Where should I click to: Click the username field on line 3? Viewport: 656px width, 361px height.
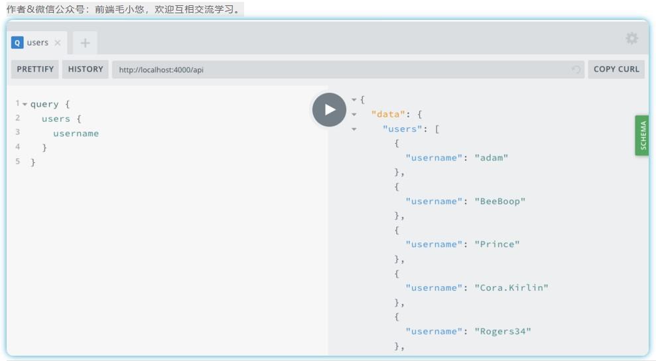76,133
